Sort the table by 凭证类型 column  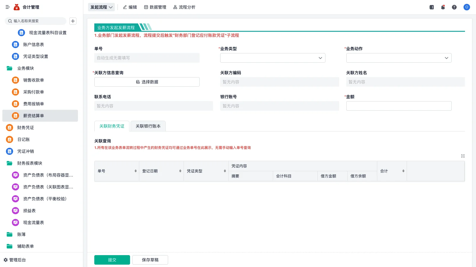225,171
